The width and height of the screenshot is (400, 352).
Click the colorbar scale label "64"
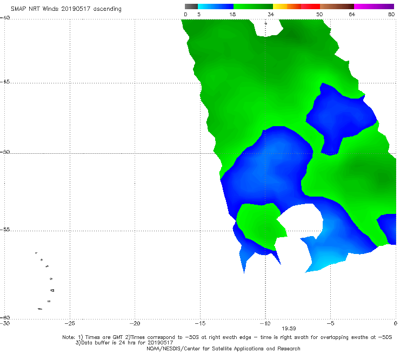[352, 15]
